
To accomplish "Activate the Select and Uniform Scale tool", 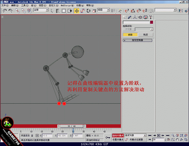I will pyautogui.click(x=94, y=11).
